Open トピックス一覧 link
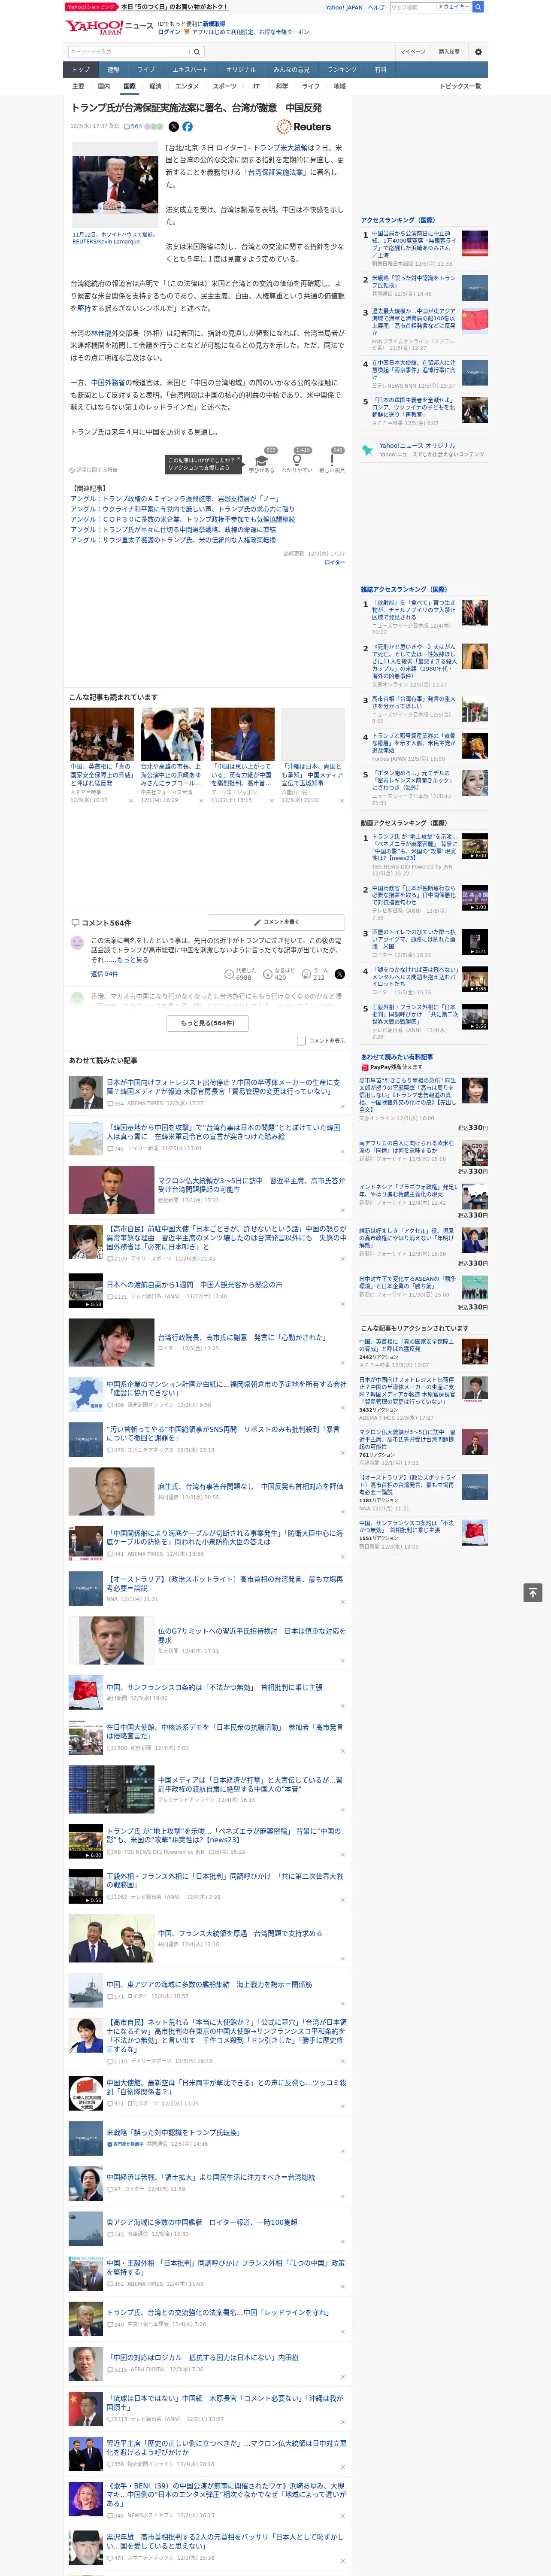The image size is (551, 2576). (x=460, y=86)
